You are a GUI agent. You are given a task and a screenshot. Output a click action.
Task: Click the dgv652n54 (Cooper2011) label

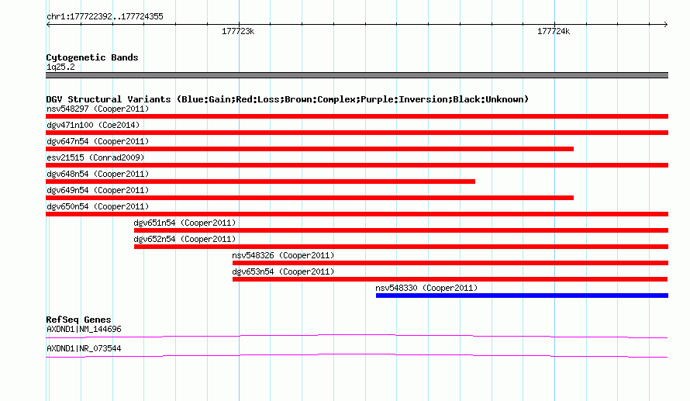pos(185,239)
